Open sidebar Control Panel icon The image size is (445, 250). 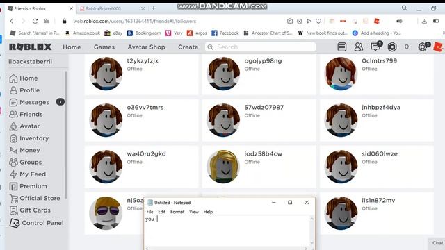click(14, 223)
